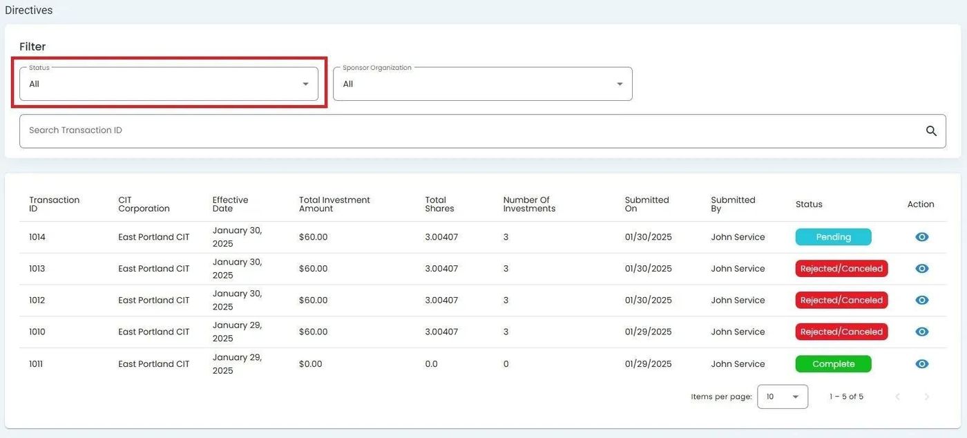Click the Submitted On column header
Viewport: 967px width, 438px height.
tap(647, 204)
